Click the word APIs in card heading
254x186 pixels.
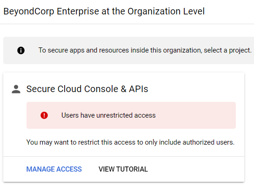(x=139, y=89)
